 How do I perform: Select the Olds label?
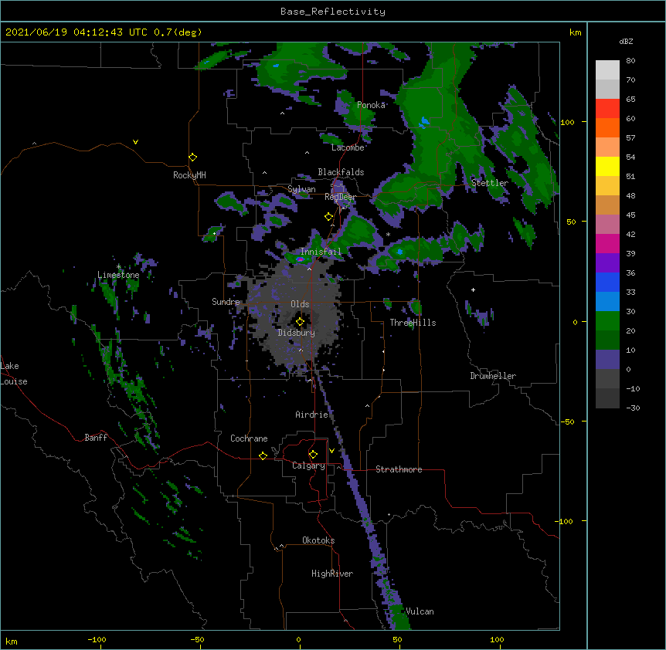[x=300, y=304]
